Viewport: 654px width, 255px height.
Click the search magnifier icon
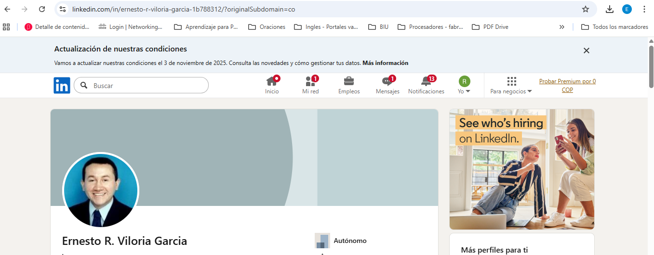[84, 85]
